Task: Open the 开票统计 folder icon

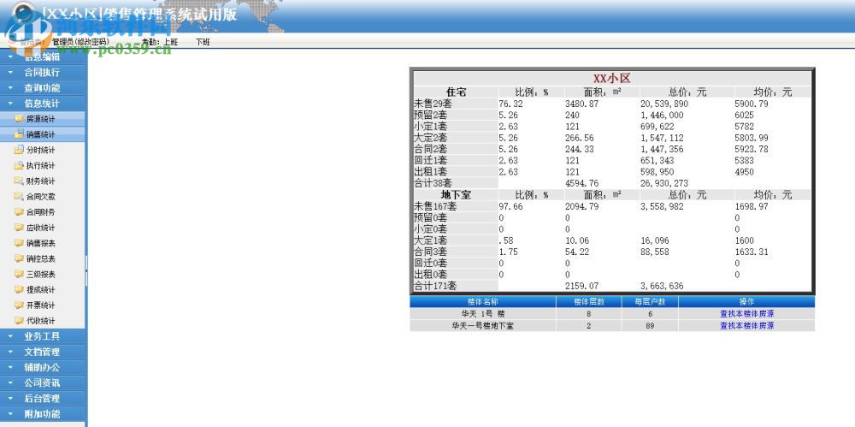Action: 19,305
